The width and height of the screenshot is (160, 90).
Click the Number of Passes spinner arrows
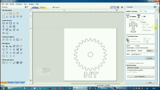coord(147,41)
